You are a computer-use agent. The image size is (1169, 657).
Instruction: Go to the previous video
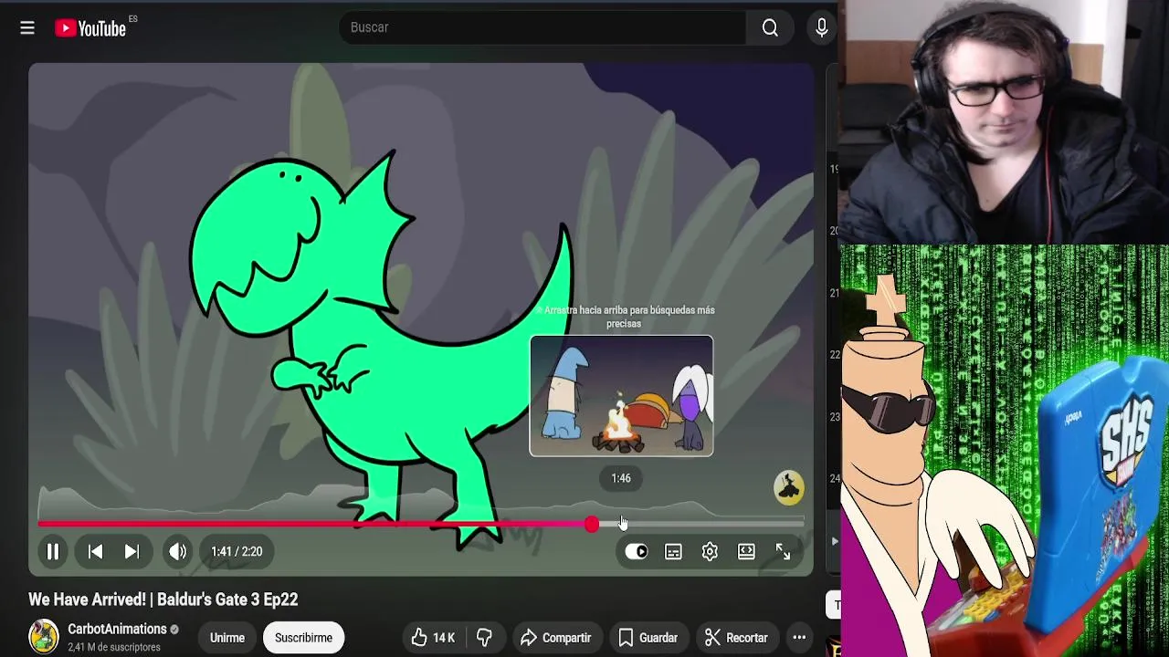95,551
